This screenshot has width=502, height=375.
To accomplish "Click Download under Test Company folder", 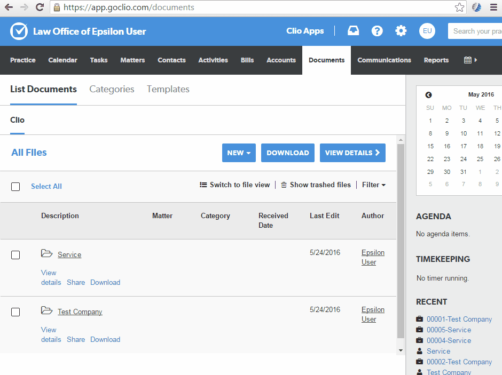I will [105, 339].
